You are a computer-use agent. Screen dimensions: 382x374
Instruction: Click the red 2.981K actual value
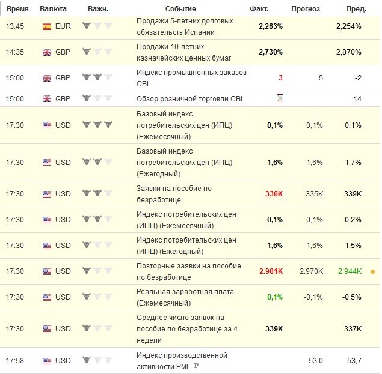[271, 271]
